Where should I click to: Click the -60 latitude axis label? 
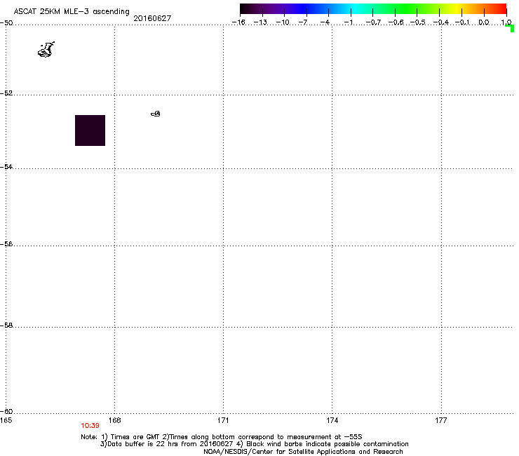tap(6, 412)
